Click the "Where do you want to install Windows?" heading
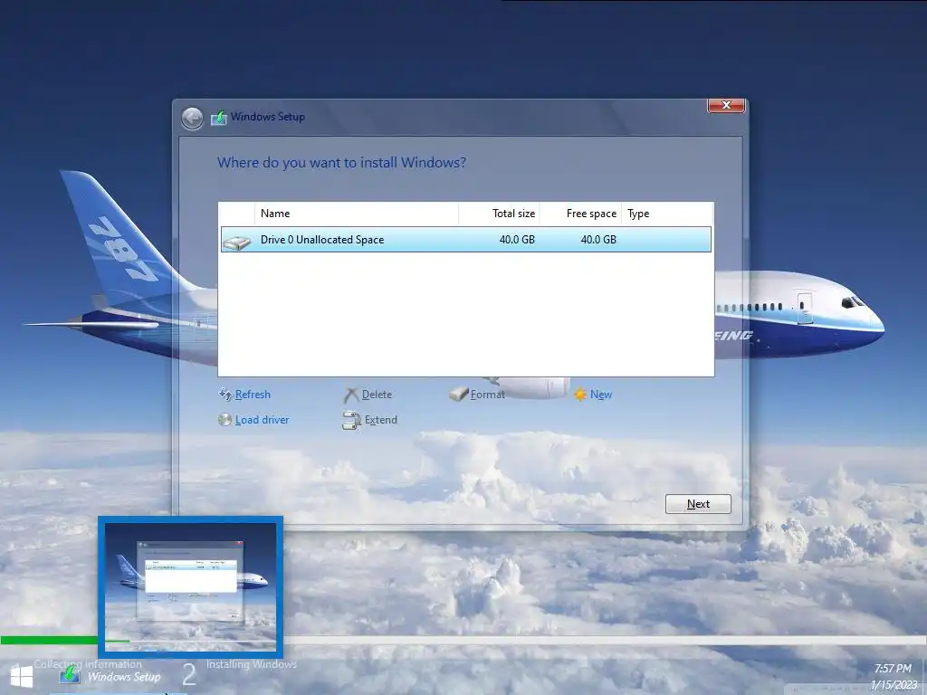927x695 pixels. coord(341,163)
